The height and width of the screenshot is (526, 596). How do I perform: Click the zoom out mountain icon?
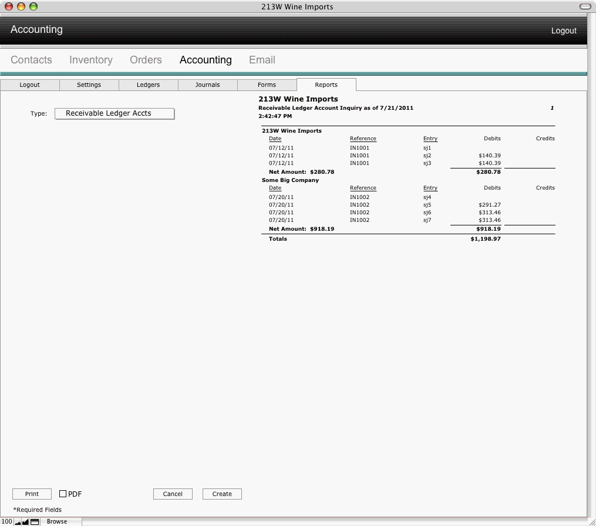coord(18,522)
